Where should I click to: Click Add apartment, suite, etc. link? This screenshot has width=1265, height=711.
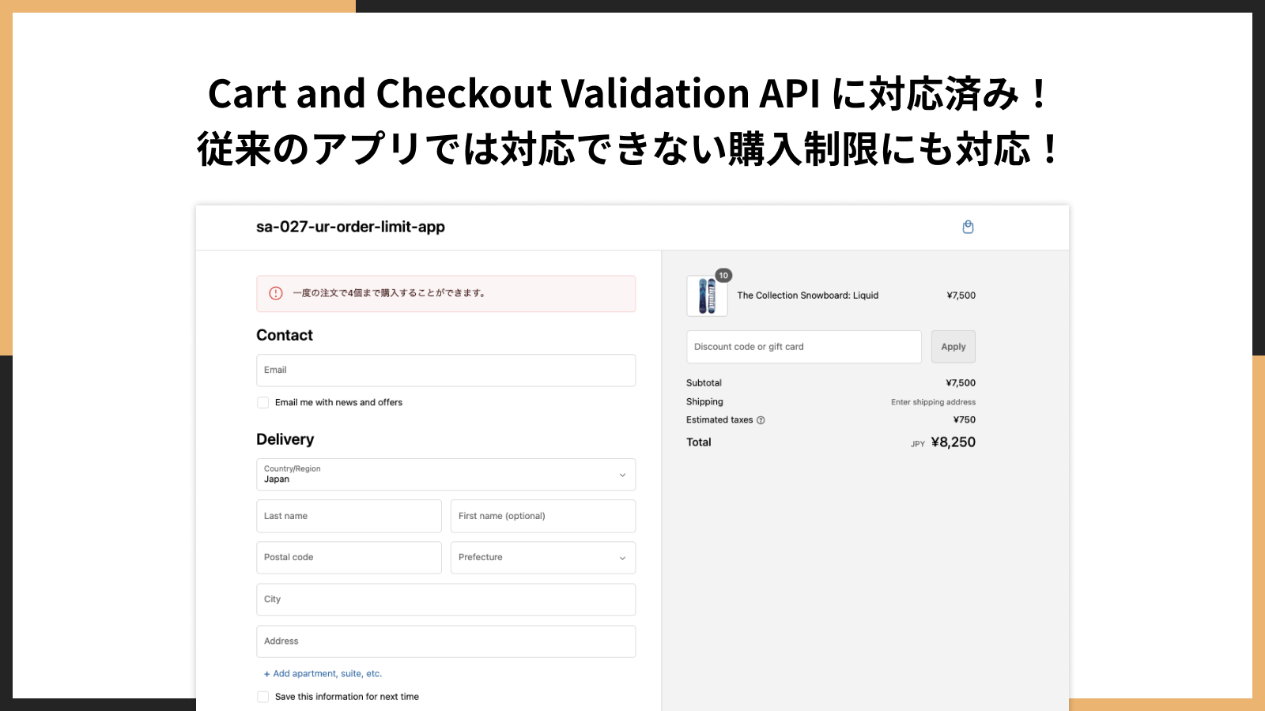pyautogui.click(x=323, y=674)
